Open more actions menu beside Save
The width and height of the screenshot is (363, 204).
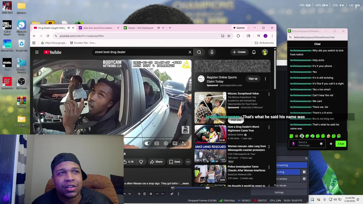(188, 162)
